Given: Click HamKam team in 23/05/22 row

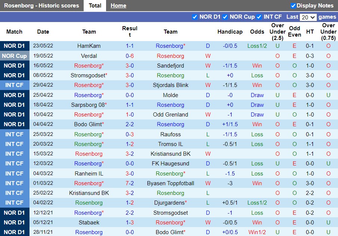Looking at the screenshot, I should pyautogui.click(x=89, y=46).
